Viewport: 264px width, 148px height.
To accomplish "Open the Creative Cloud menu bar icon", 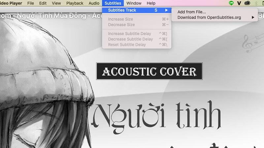I will tap(247, 3).
